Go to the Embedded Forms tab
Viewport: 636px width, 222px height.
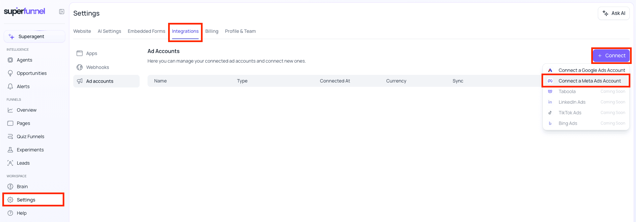[147, 31]
